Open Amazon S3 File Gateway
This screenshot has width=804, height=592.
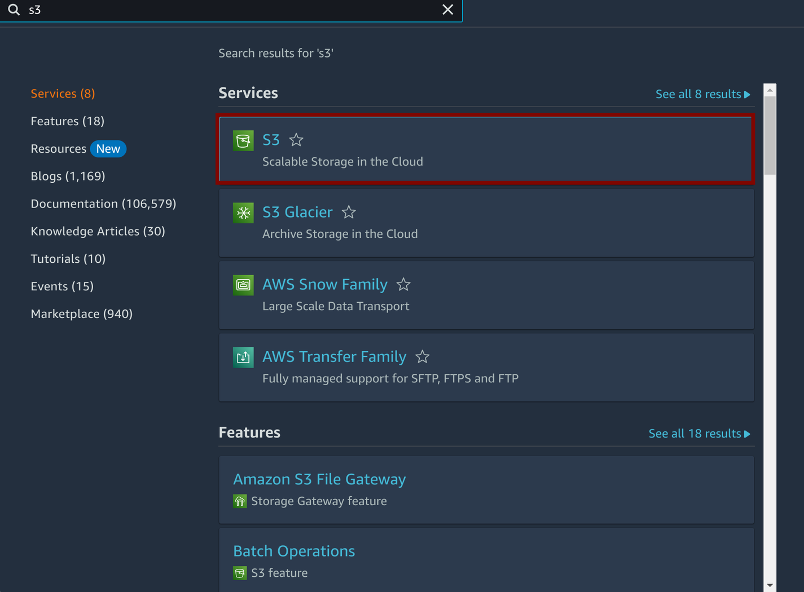319,479
